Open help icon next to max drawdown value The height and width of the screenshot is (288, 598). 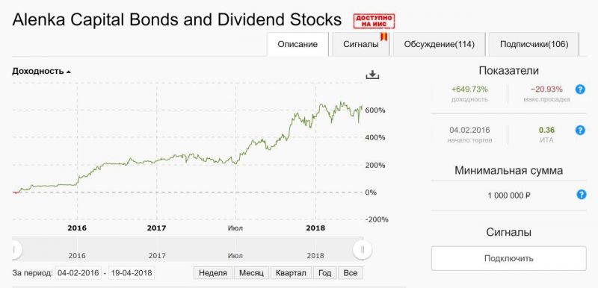click(x=580, y=90)
